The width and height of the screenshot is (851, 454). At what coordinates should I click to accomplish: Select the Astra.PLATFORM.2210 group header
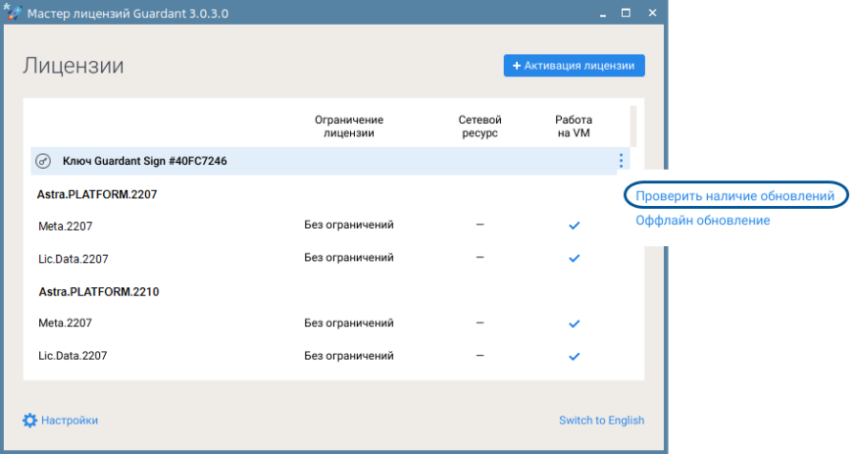click(x=98, y=291)
